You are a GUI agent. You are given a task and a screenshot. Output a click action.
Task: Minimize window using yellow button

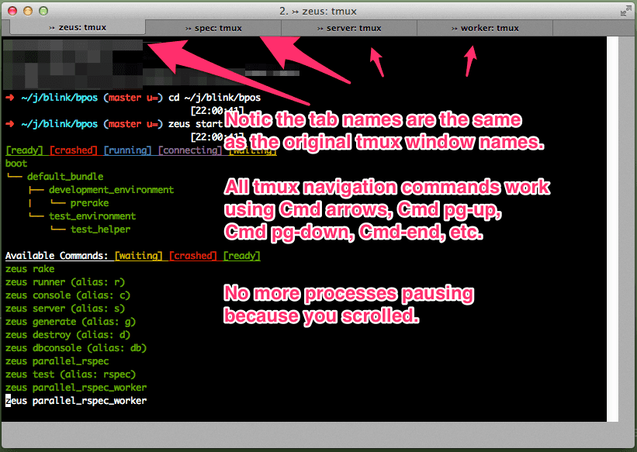point(28,11)
